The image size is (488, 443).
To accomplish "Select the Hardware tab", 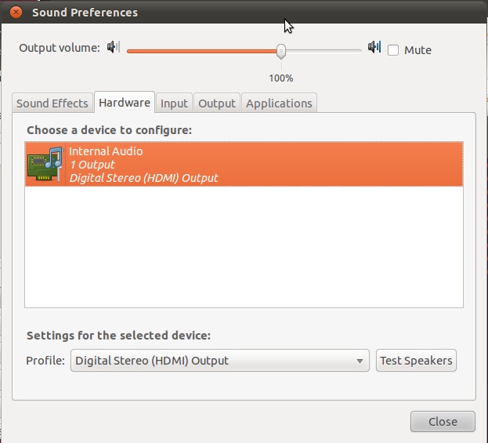I will point(125,103).
